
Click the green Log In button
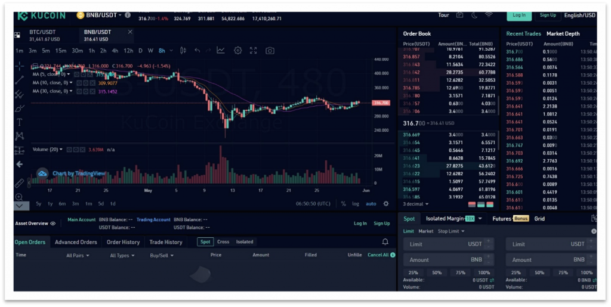(519, 15)
